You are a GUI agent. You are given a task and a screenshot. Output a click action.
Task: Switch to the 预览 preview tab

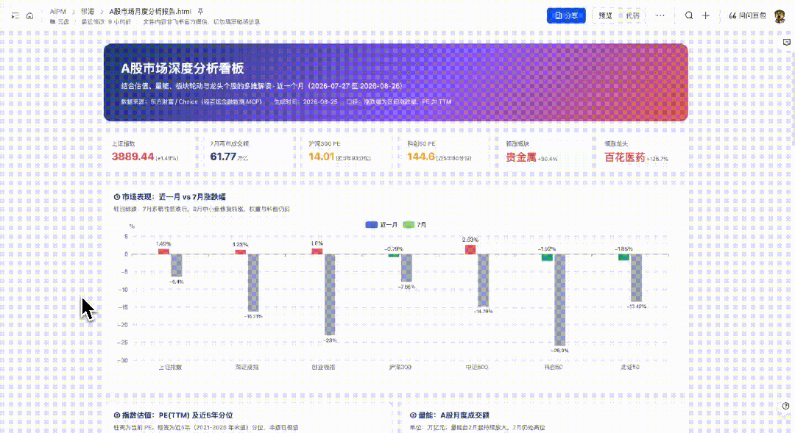click(x=605, y=15)
